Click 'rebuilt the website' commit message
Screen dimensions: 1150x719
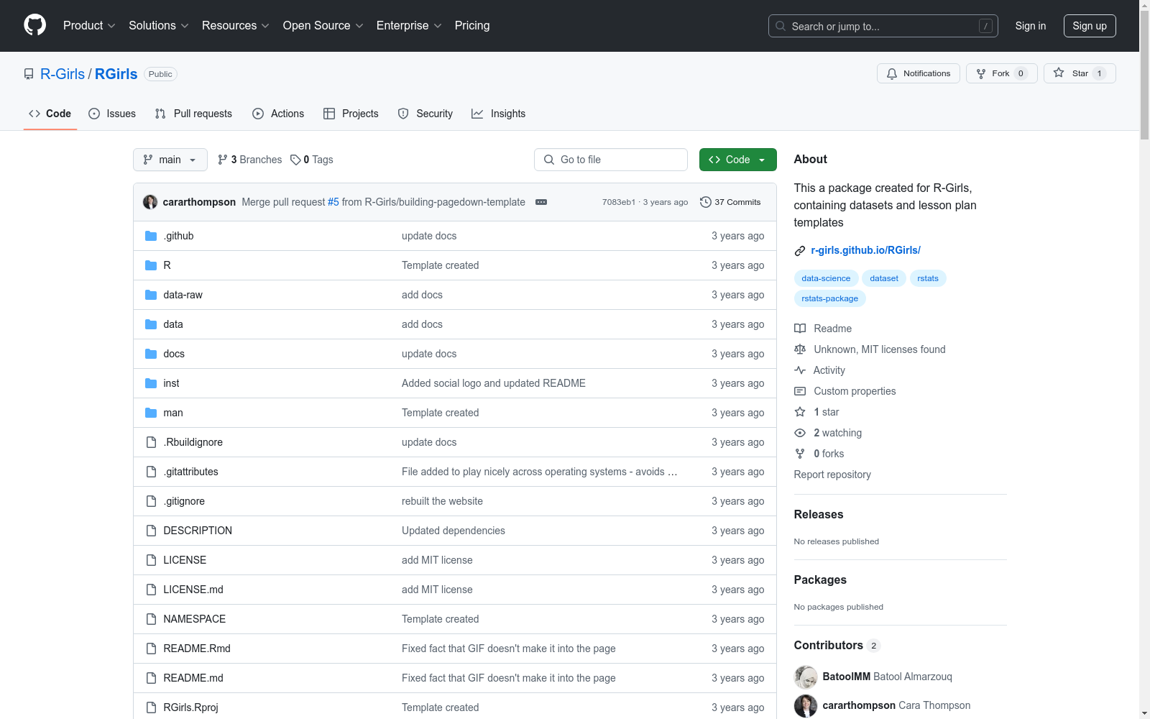[443, 501]
